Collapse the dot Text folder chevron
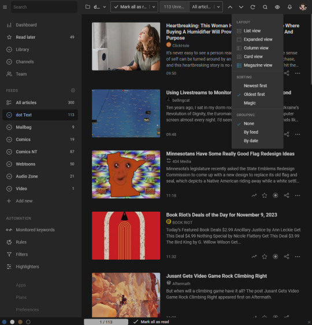 point(9,115)
